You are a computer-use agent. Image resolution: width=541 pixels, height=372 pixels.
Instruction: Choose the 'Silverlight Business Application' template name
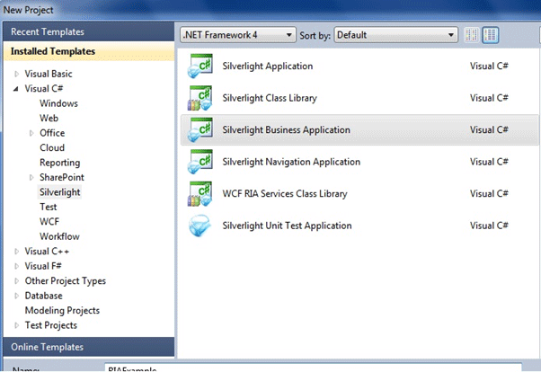[286, 129]
